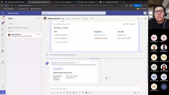169x95 pixels.
Task: Open the emoji picker in compose bar
Action: coord(64,93)
